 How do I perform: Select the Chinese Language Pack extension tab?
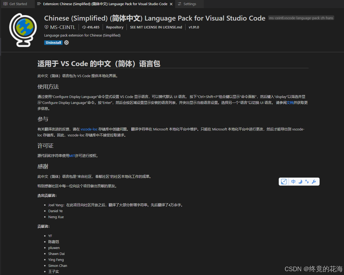tap(105, 4)
